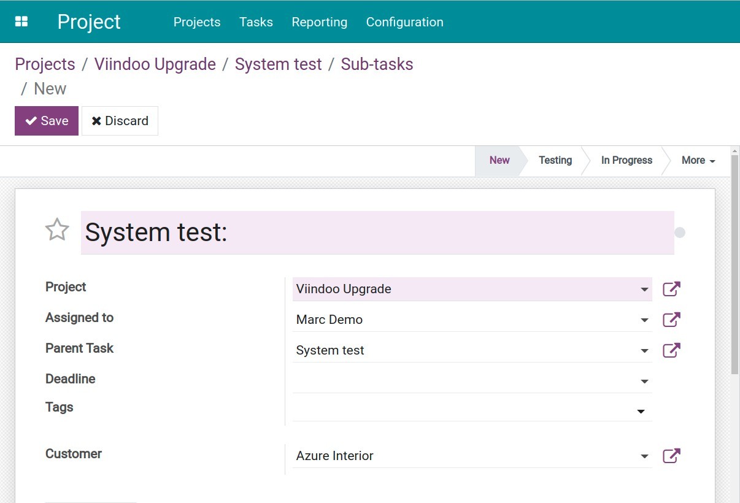Open the Assigned to dropdown
The image size is (740, 503).
click(x=644, y=320)
